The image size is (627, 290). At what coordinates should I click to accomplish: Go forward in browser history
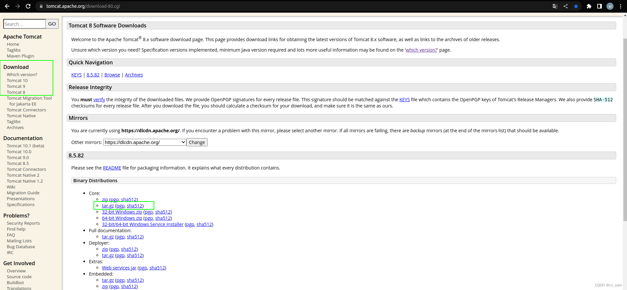point(18,6)
